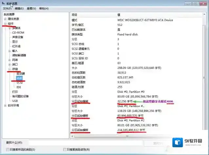Viewport: 209px width, 155px height.
Task: Open the 编辑(E) menu
Action: pyautogui.click(x=19, y=8)
